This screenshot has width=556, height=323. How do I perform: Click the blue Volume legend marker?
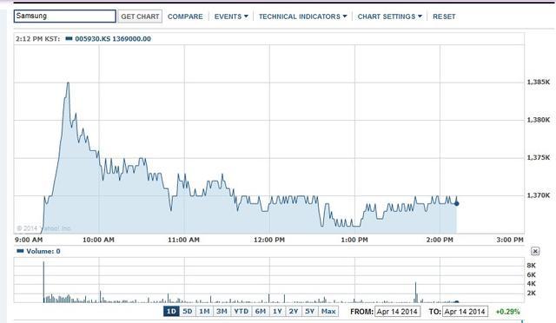coord(20,251)
